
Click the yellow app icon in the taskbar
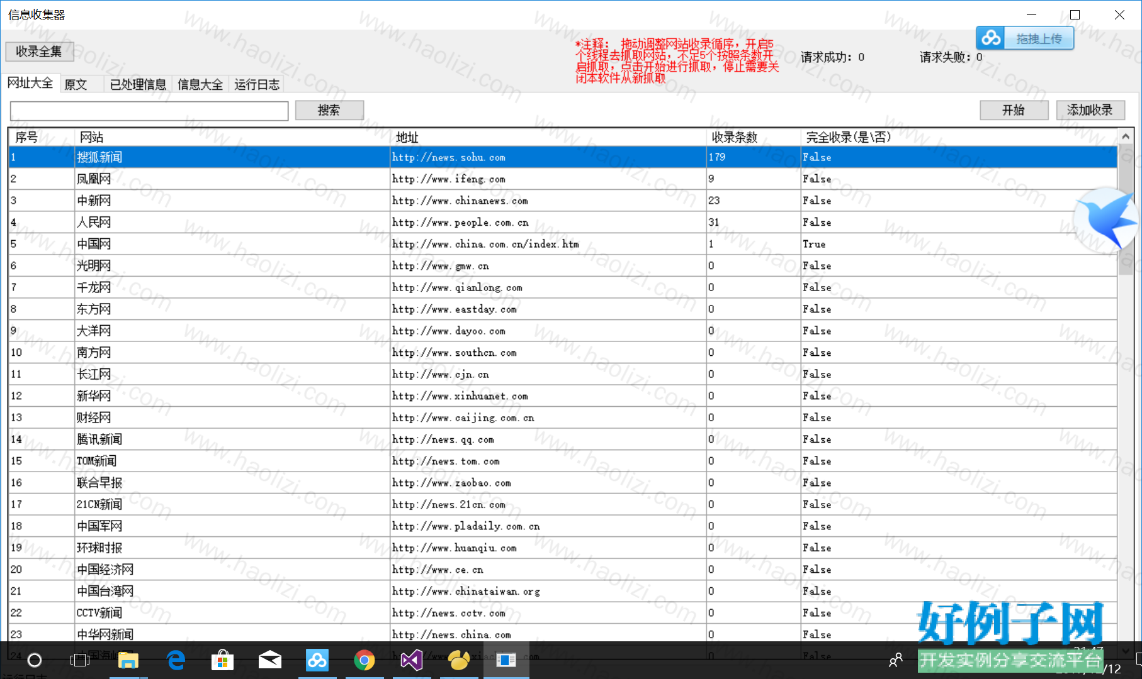tap(459, 660)
